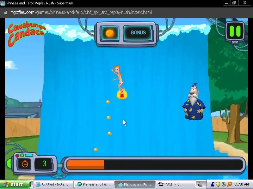The width and height of the screenshot is (253, 189).
Task: Open the Windows start menu
Action: pos(15,184)
